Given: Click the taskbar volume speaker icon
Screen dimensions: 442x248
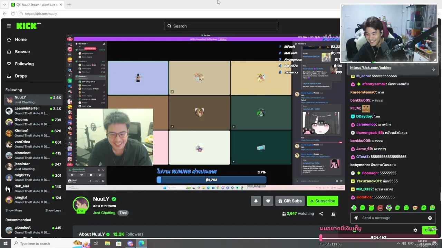Looking at the screenshot, I should tap(404, 244).
